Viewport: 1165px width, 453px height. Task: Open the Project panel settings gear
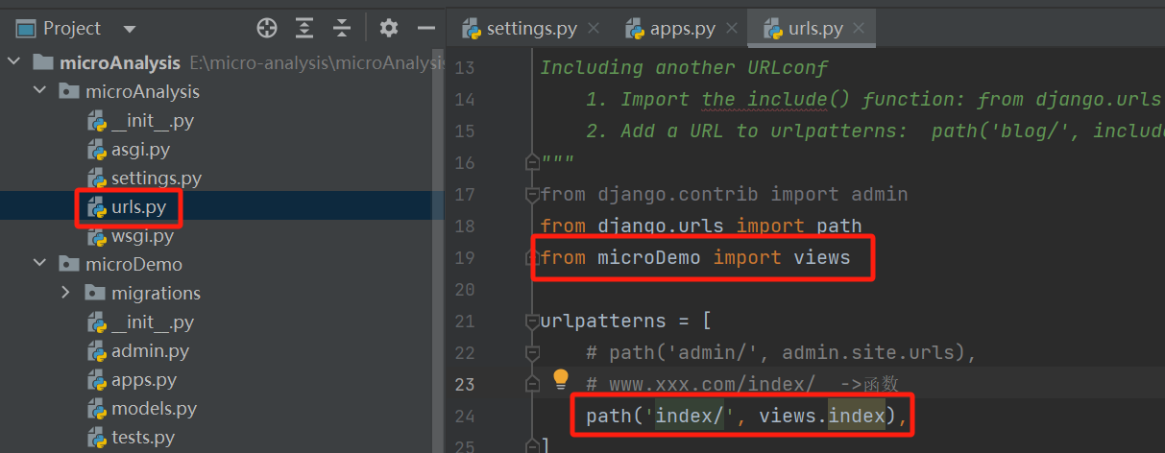point(388,28)
